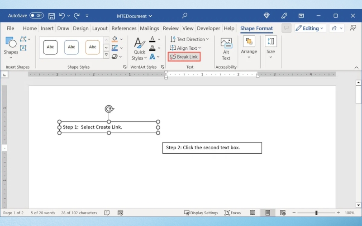Click the Save icon in title bar
Screen dimensions: 362x226
point(52,16)
